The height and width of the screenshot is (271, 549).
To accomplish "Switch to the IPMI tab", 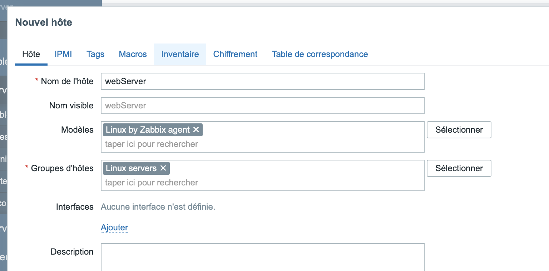I will tap(63, 54).
